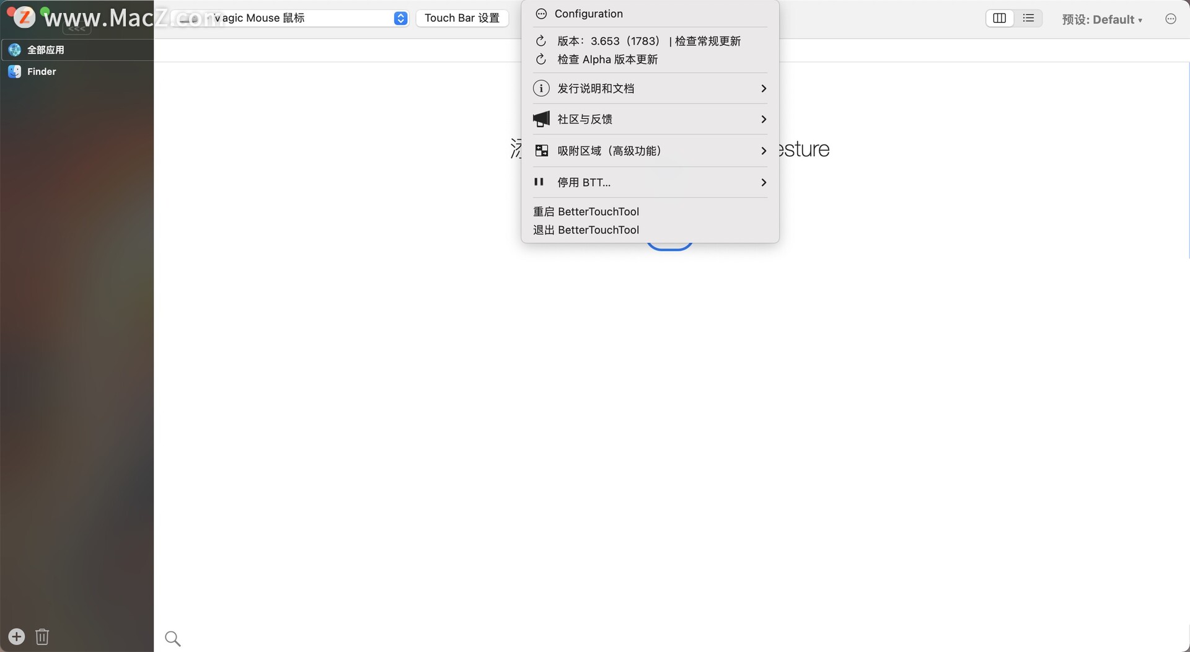
Task: Expand 发行说明和文档 submenu arrow
Action: (x=764, y=89)
